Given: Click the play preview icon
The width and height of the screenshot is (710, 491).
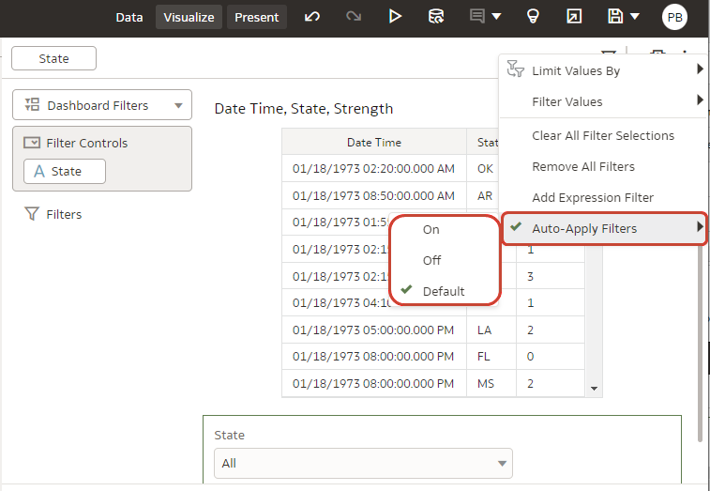Looking at the screenshot, I should click(395, 17).
